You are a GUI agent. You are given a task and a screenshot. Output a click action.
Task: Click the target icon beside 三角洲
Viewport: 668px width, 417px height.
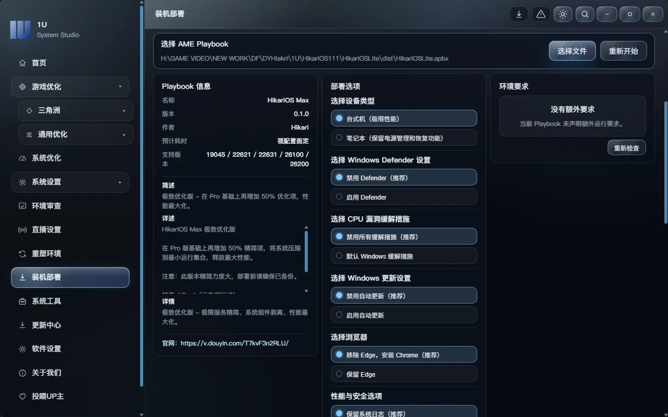pyautogui.click(x=29, y=111)
